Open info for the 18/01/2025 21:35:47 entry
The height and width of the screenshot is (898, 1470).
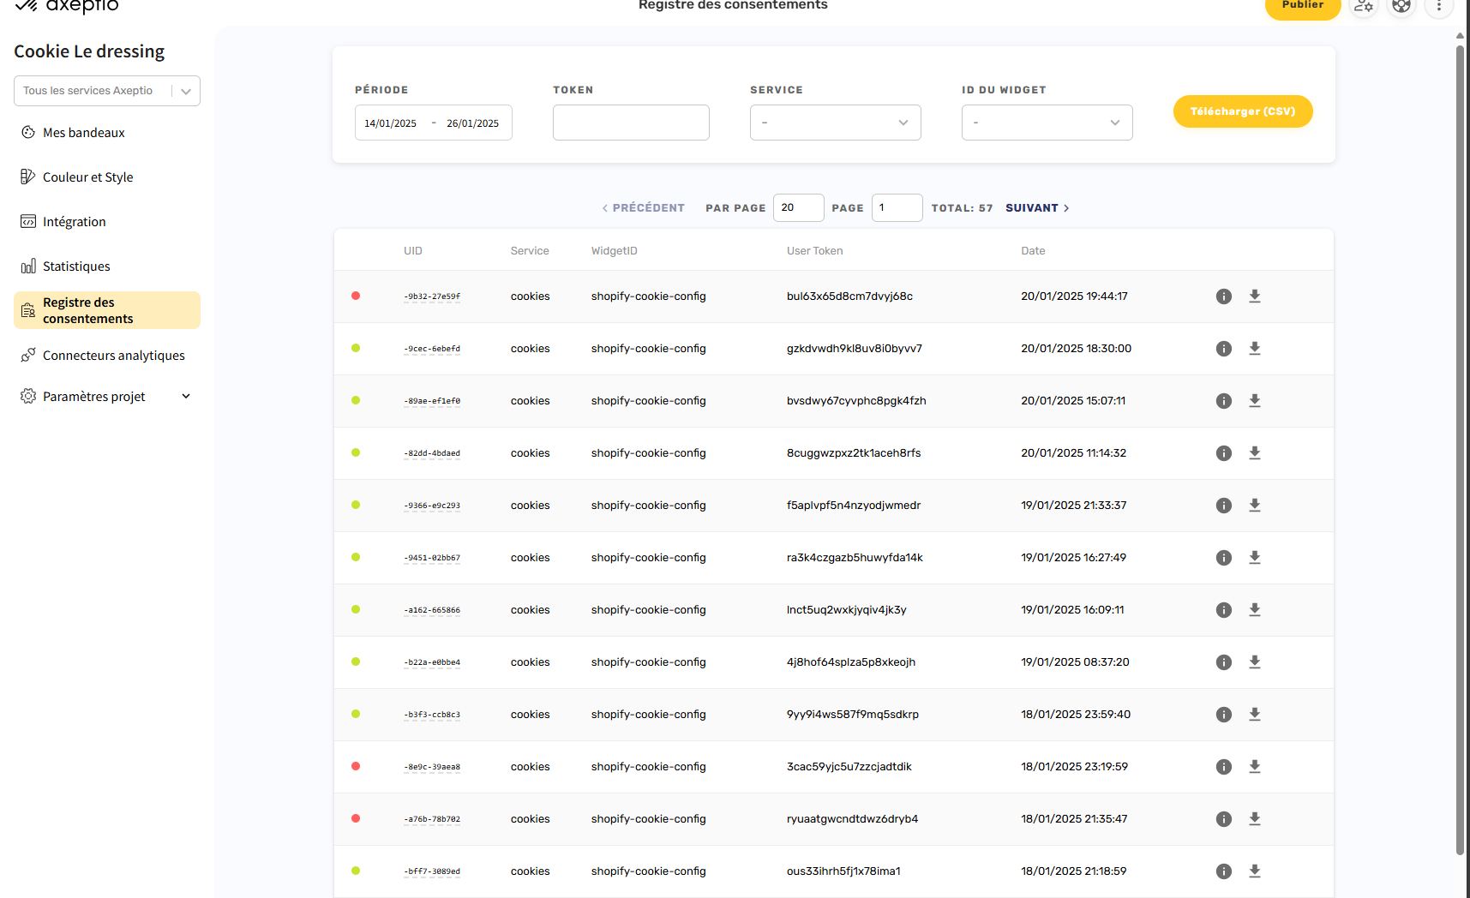tap(1224, 819)
